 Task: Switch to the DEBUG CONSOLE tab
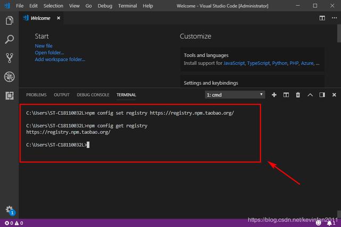click(93, 95)
